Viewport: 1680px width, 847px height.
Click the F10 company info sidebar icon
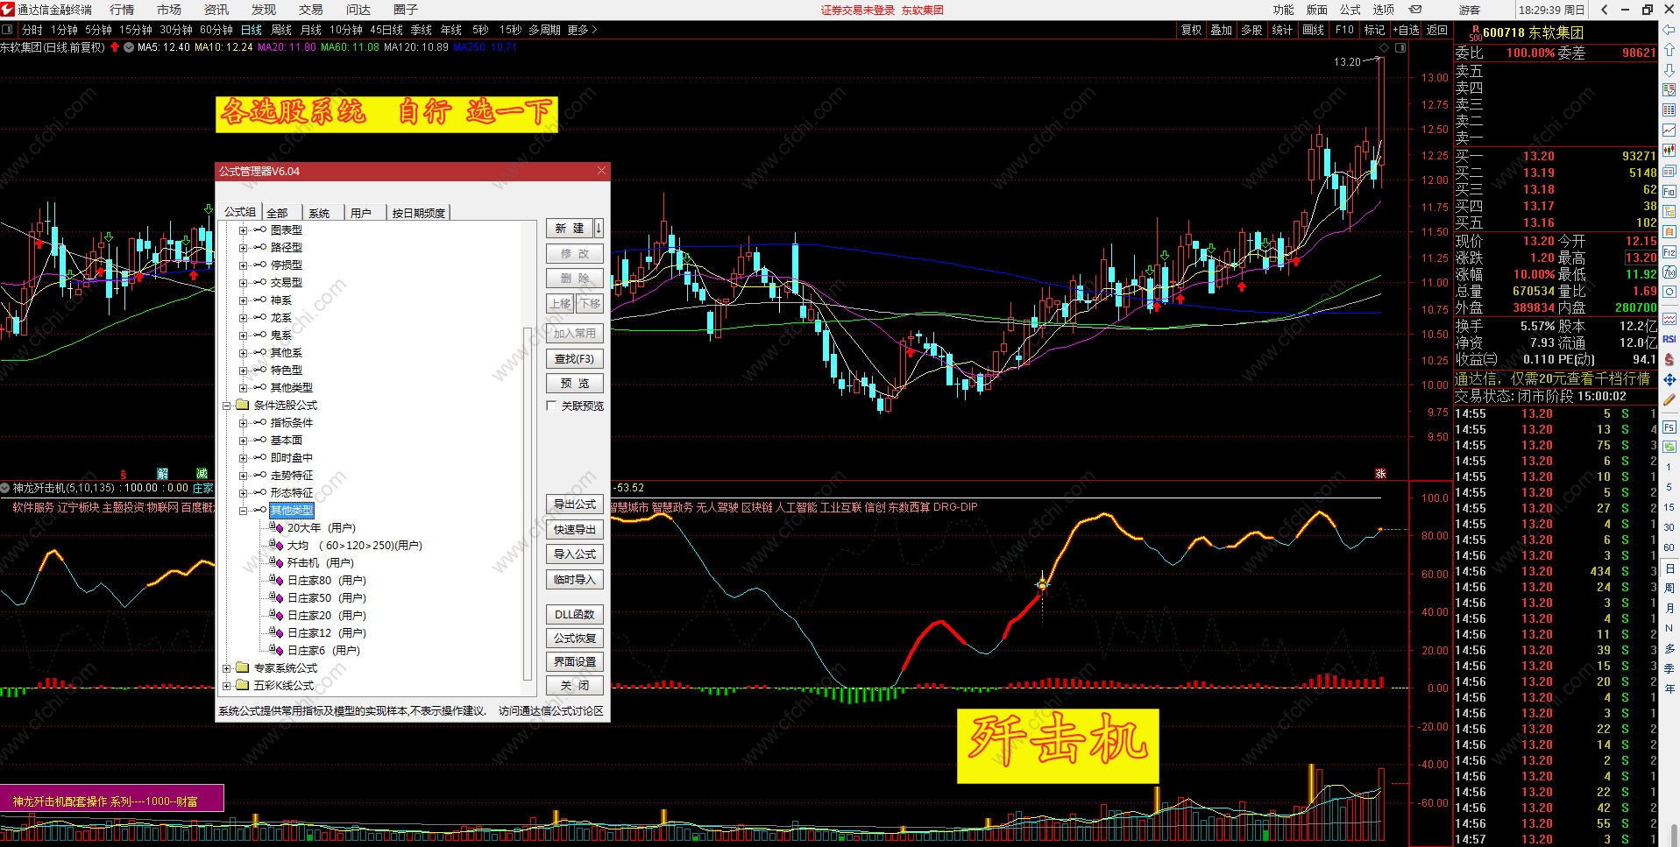point(1669,191)
